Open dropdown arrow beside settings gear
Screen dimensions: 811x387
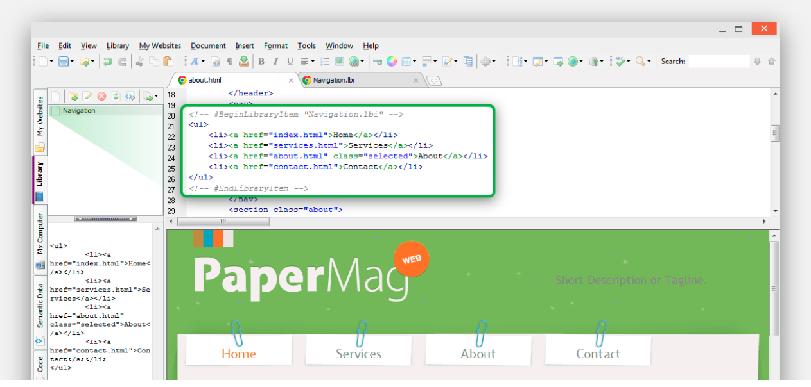pyautogui.click(x=494, y=62)
